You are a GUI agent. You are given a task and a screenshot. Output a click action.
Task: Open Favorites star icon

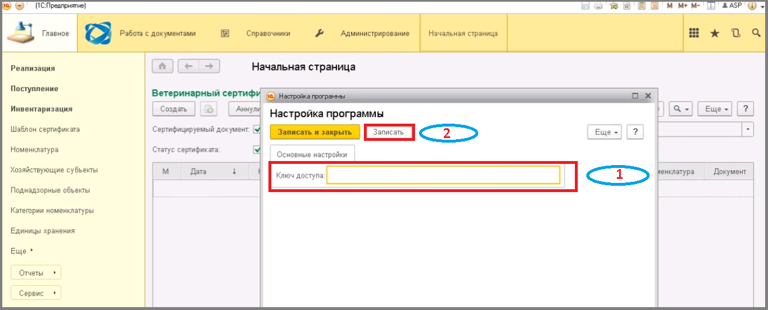(715, 33)
